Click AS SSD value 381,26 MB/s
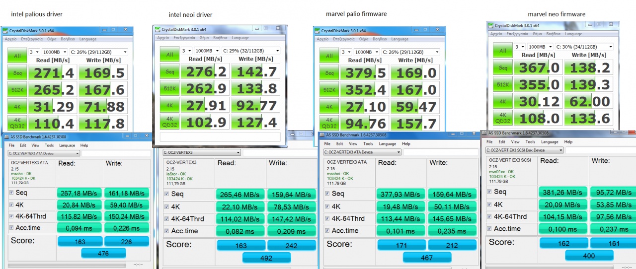This screenshot has width=636, height=269. [x=562, y=192]
